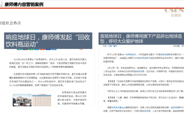Click the paragraph starting 2015年4月22日是第46个世界地球日
Image resolution: width=184 pixels, height=116 pixels.
coord(48,63)
